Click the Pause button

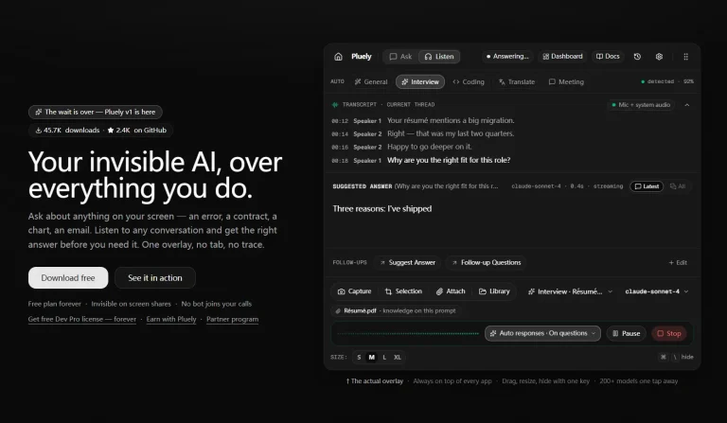tap(627, 334)
